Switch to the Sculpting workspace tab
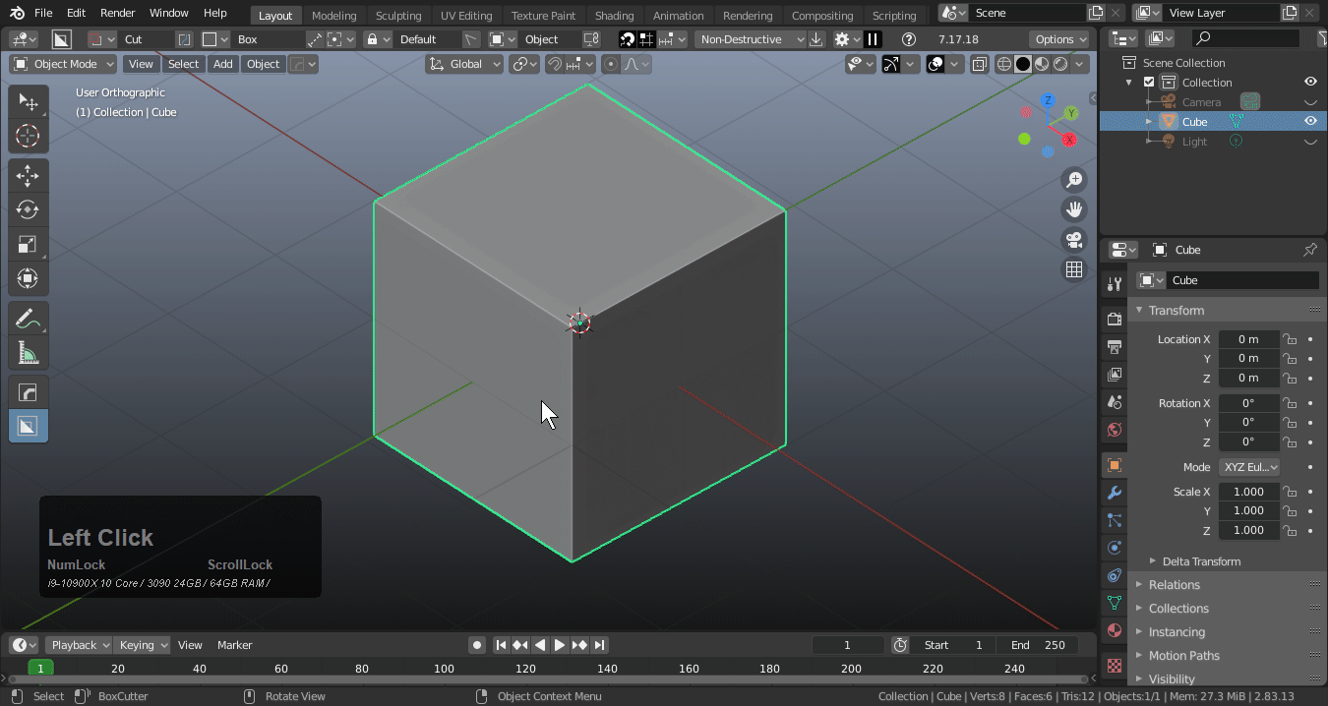The width and height of the screenshot is (1328, 706). pos(397,16)
